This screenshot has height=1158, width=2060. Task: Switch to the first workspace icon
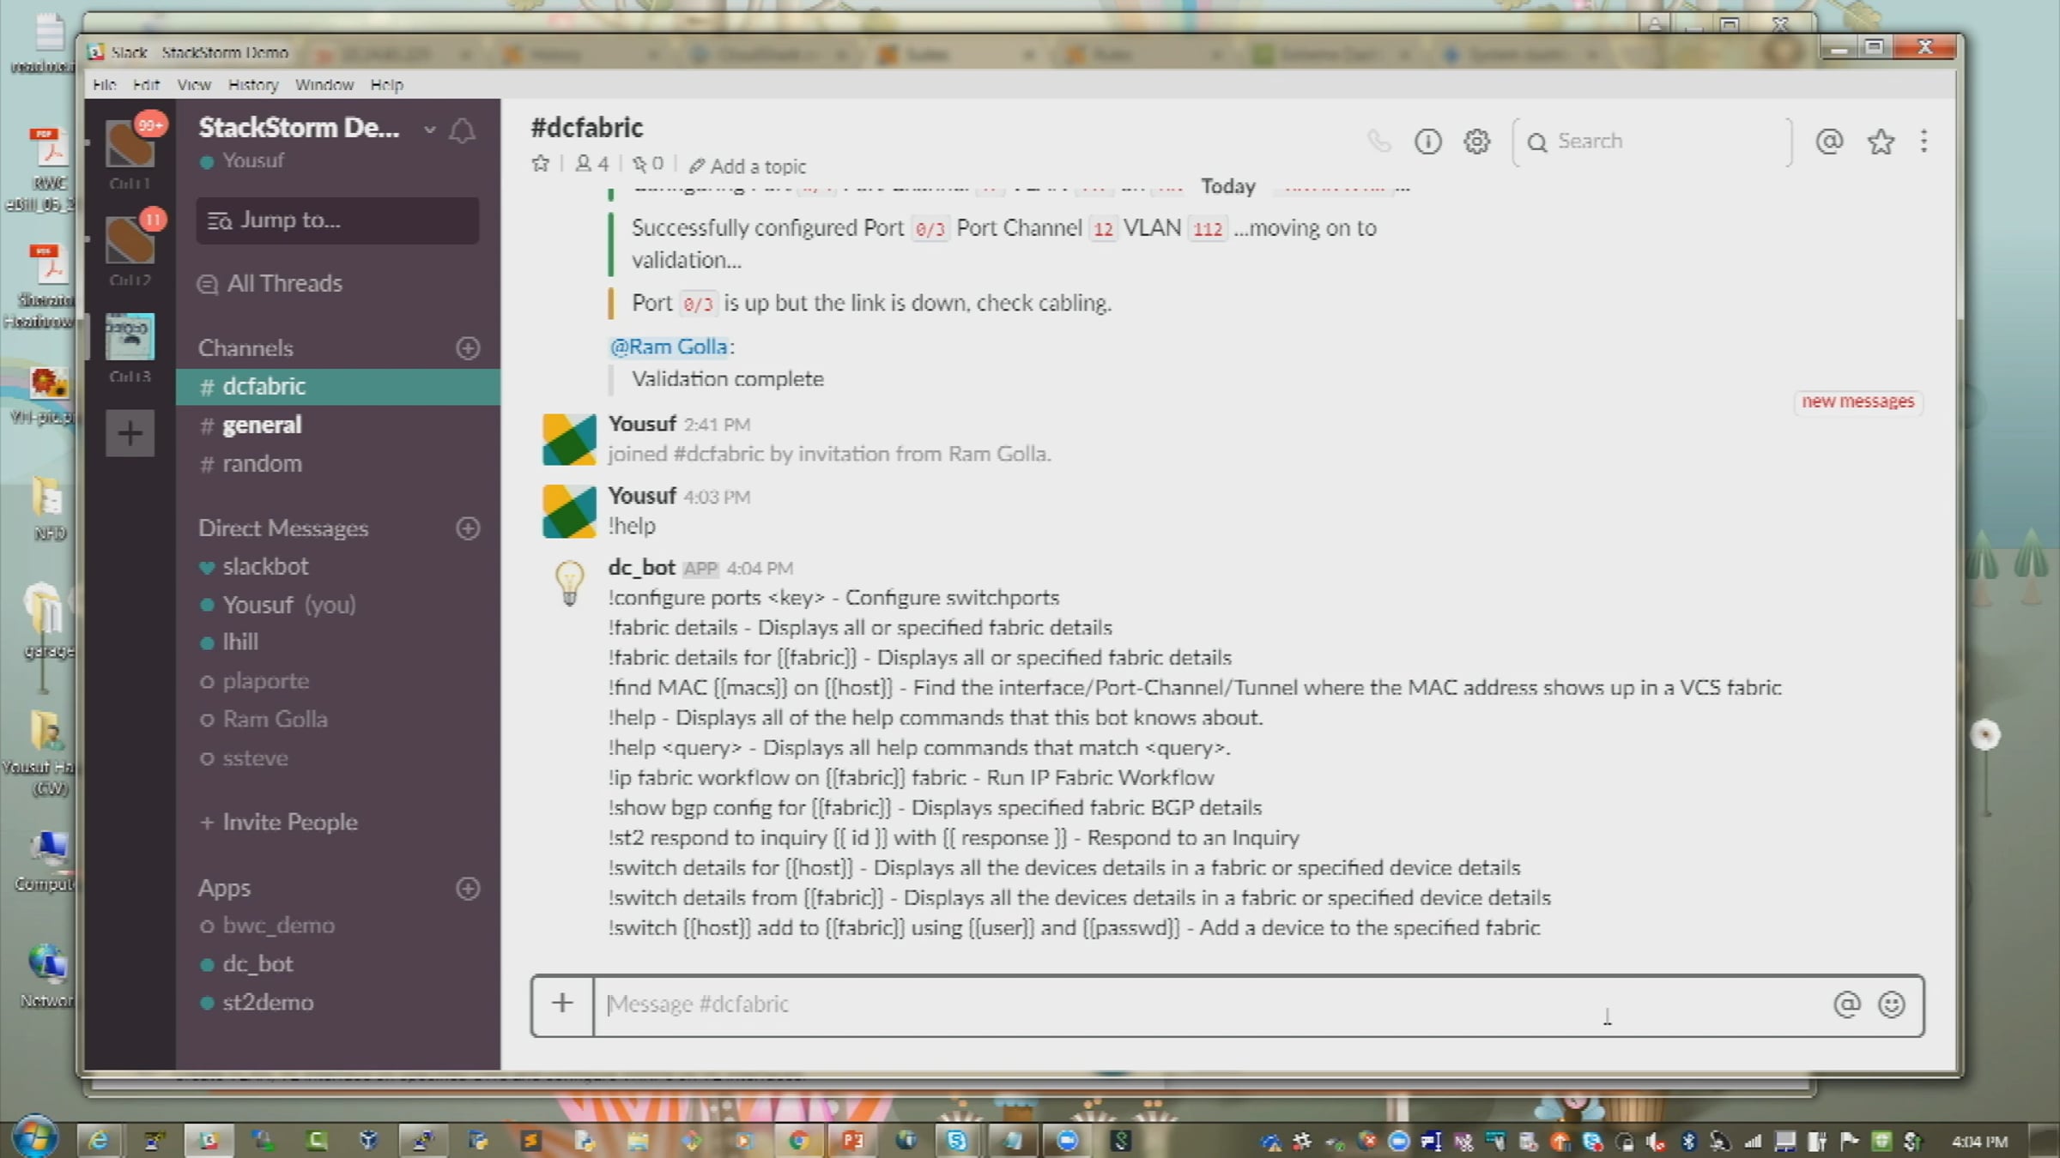pyautogui.click(x=130, y=143)
